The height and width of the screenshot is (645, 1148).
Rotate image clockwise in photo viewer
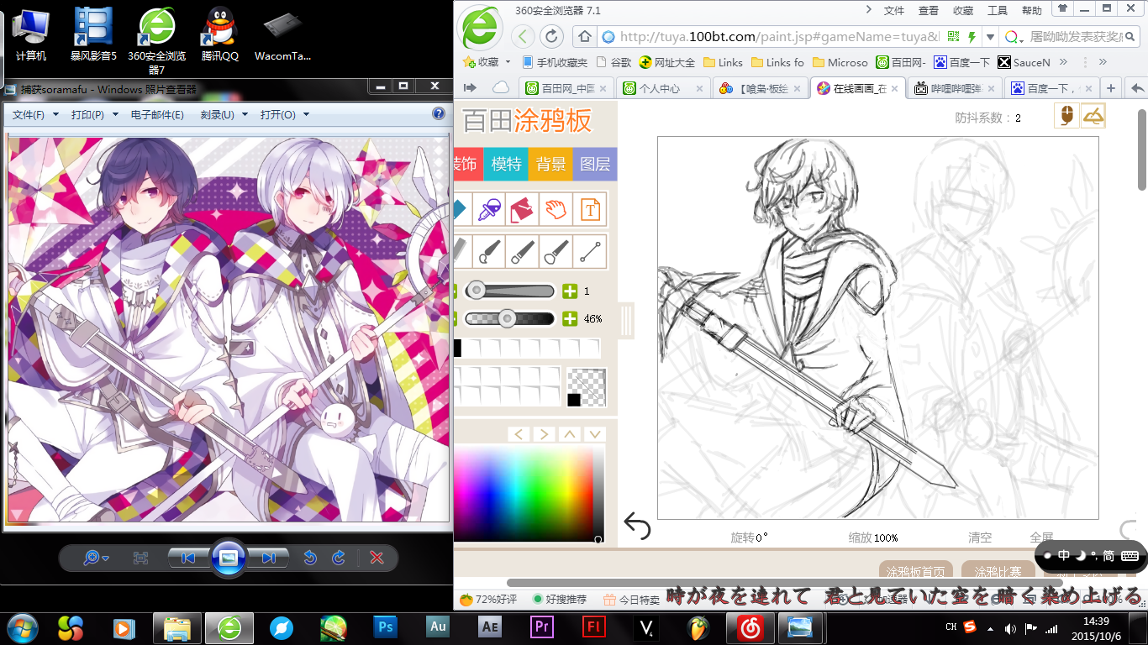339,558
